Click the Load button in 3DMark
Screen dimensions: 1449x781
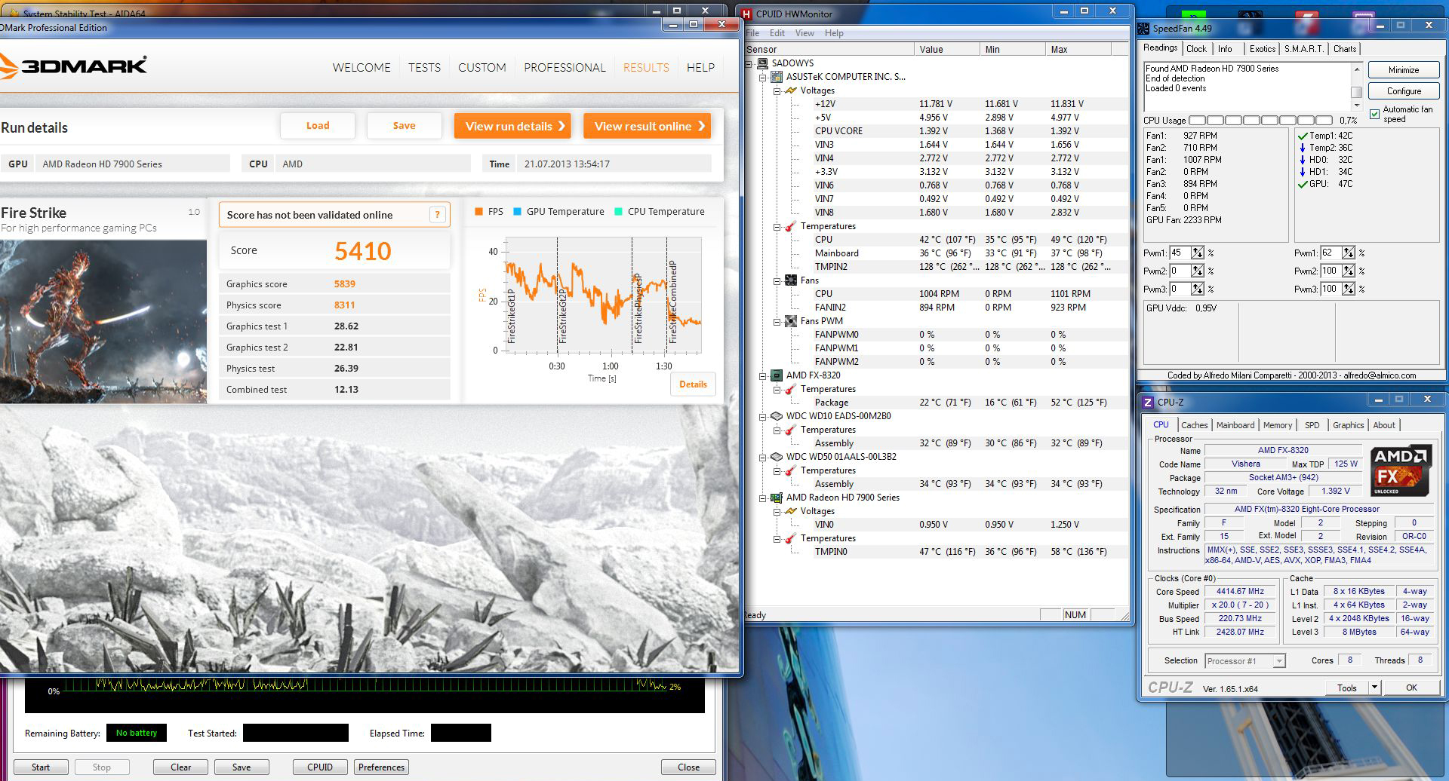click(x=318, y=126)
